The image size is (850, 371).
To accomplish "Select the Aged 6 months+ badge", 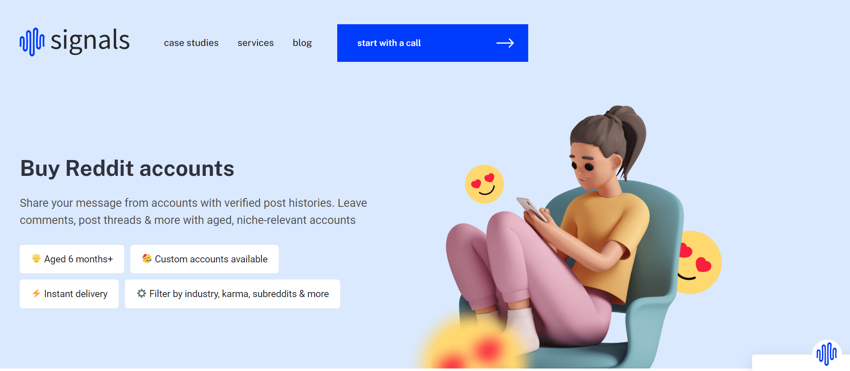I will (72, 259).
